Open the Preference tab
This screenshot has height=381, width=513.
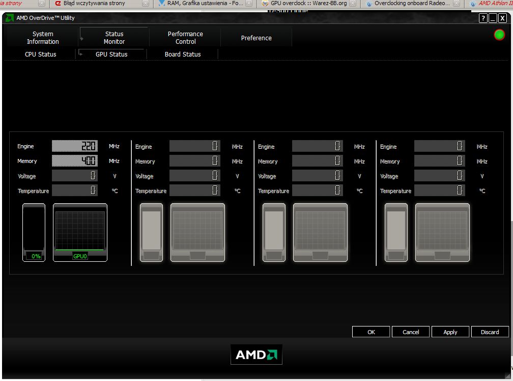coord(256,38)
